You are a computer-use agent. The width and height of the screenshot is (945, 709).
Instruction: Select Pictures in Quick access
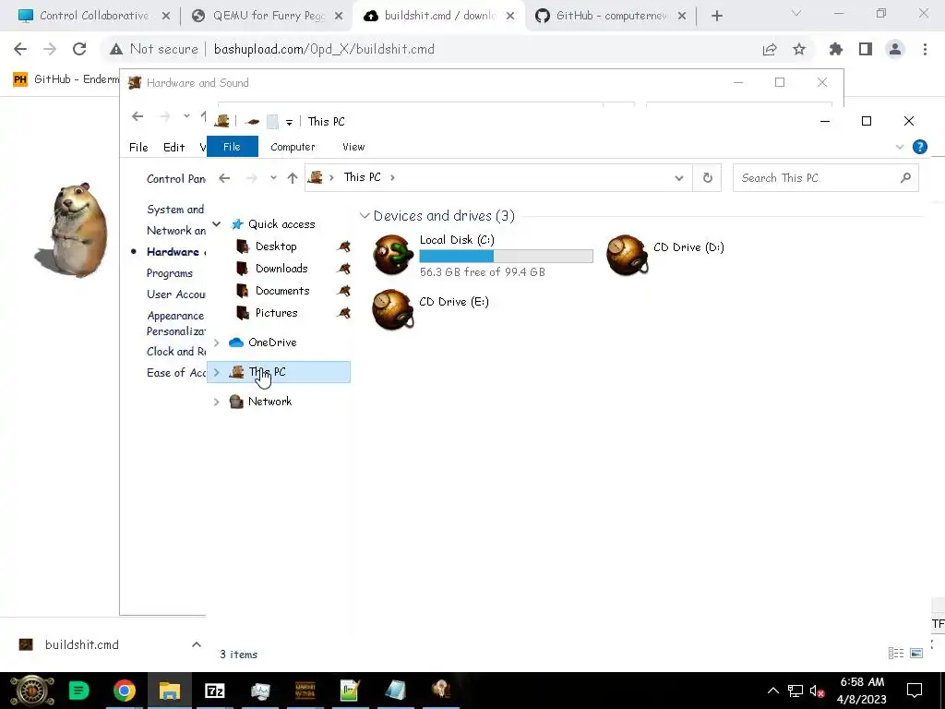[x=276, y=313]
